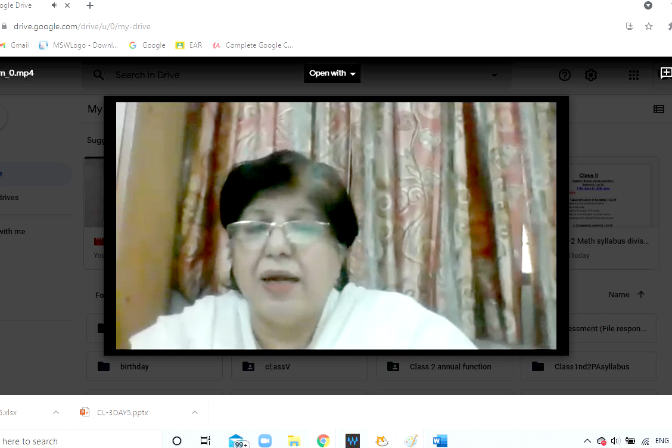
Task: Click the add comment icon
Action: 664,74
